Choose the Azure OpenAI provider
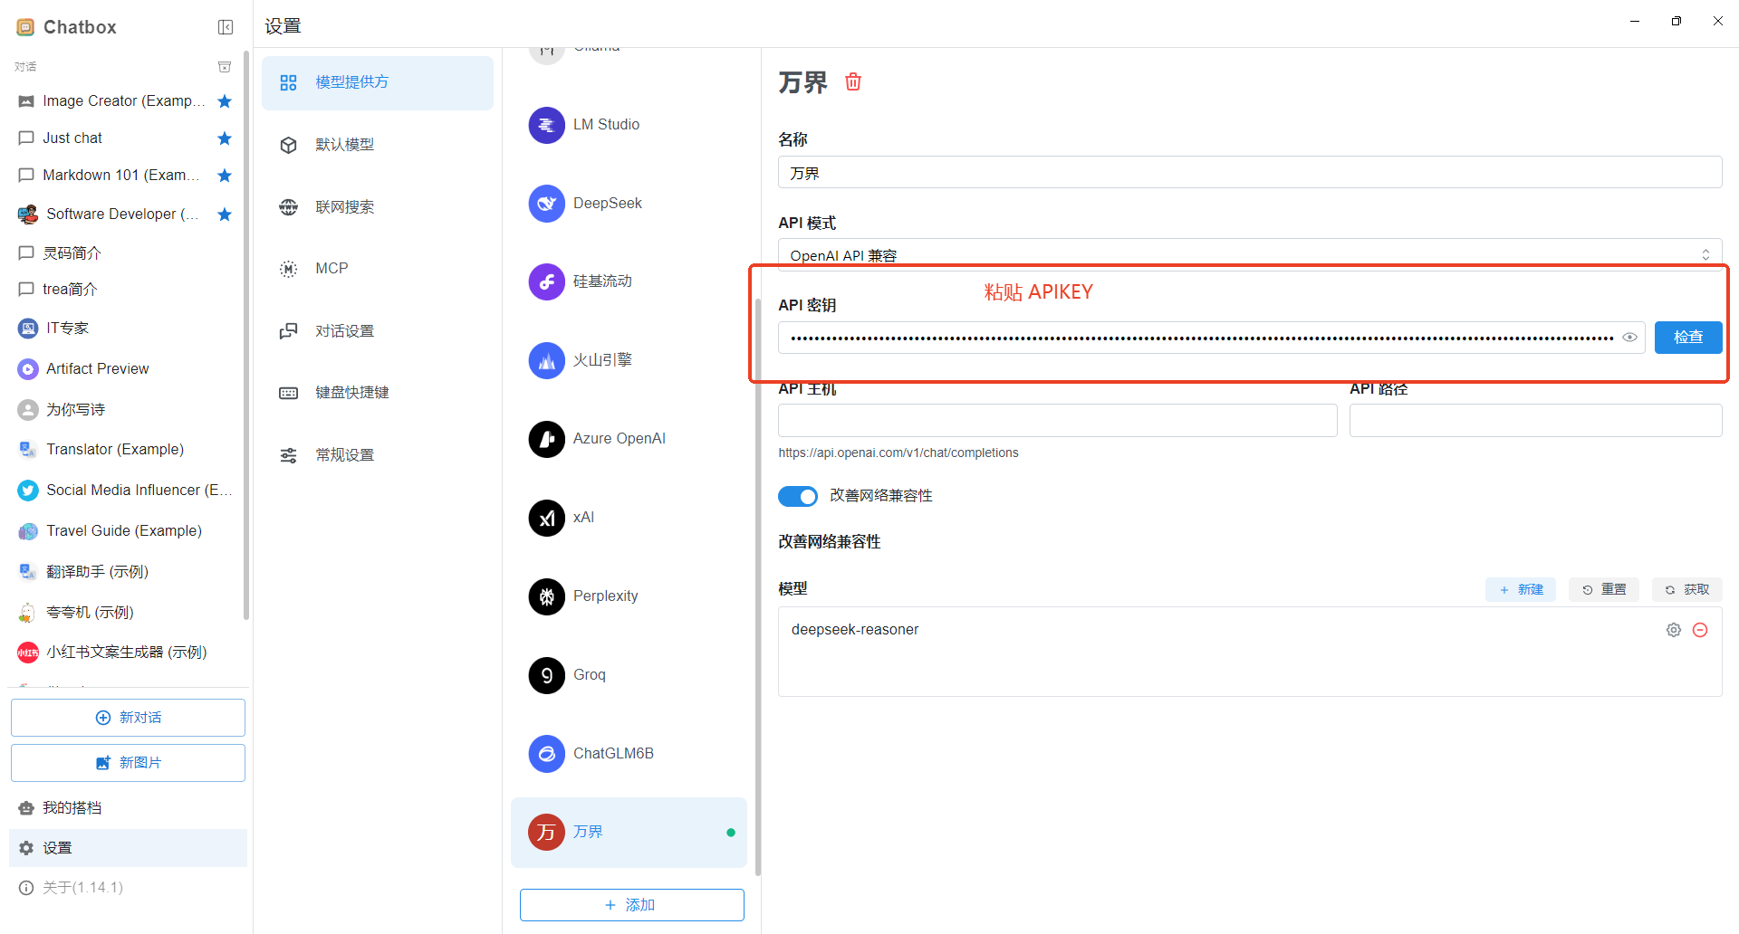The height and width of the screenshot is (934, 1739). pos(629,439)
